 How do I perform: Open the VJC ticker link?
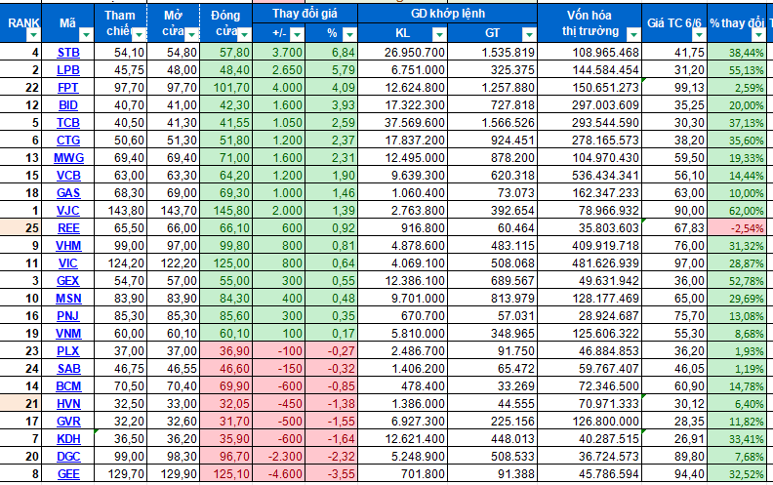coord(68,211)
